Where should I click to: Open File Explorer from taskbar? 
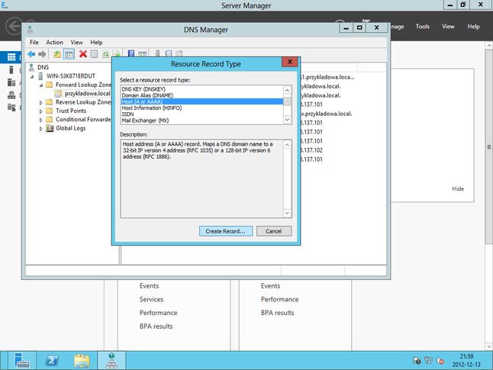82,360
